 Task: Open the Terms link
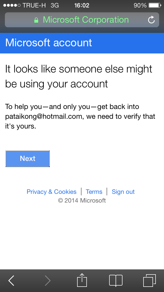tap(94, 192)
